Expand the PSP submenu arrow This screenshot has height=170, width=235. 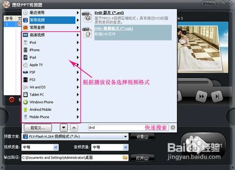click(x=78, y=72)
